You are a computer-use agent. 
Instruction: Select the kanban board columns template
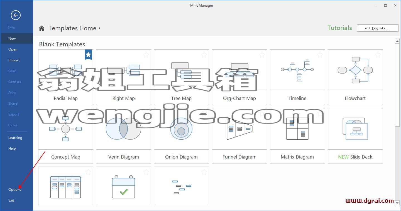pos(66,187)
